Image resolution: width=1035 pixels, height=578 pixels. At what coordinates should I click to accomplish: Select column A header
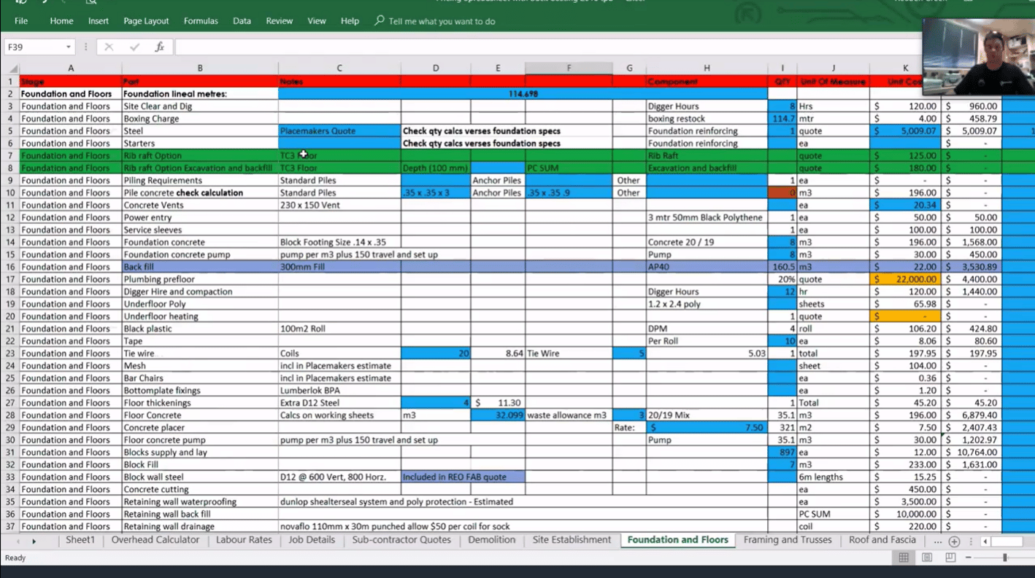71,69
